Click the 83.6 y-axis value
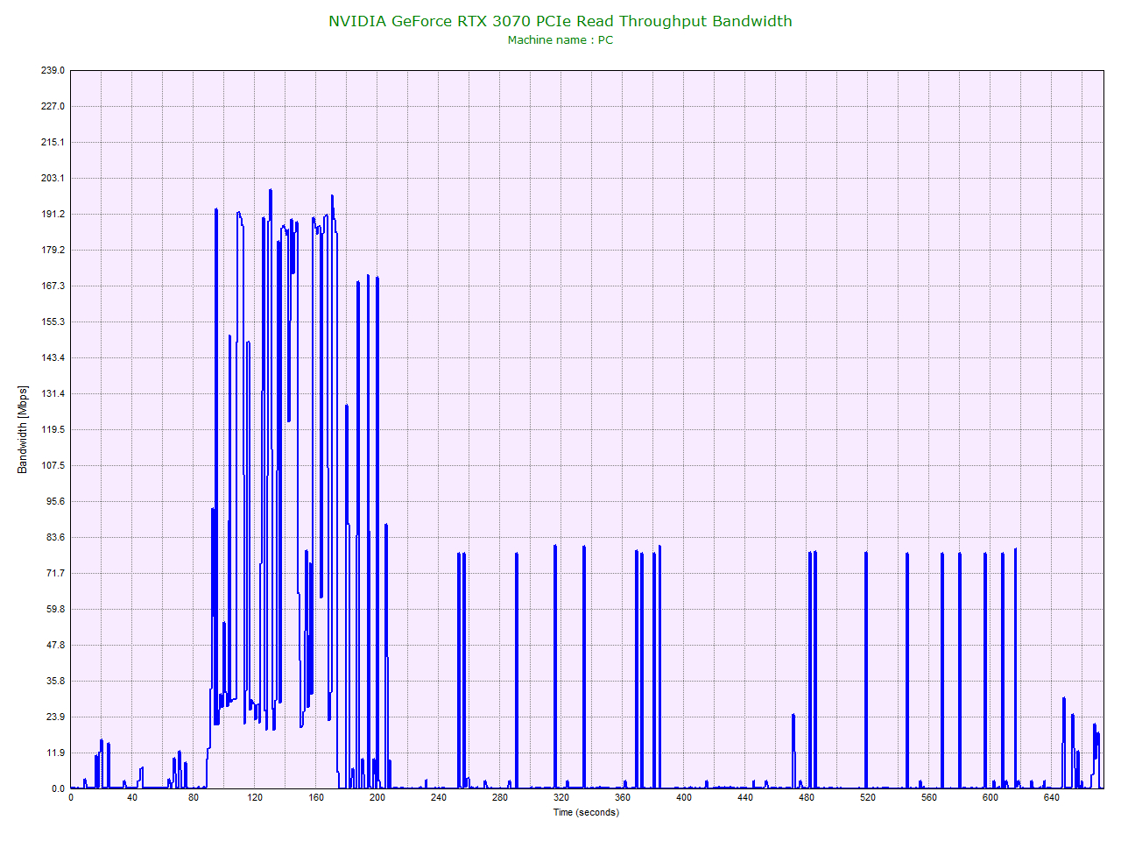Screen dimensions: 1121x841 tap(56, 537)
